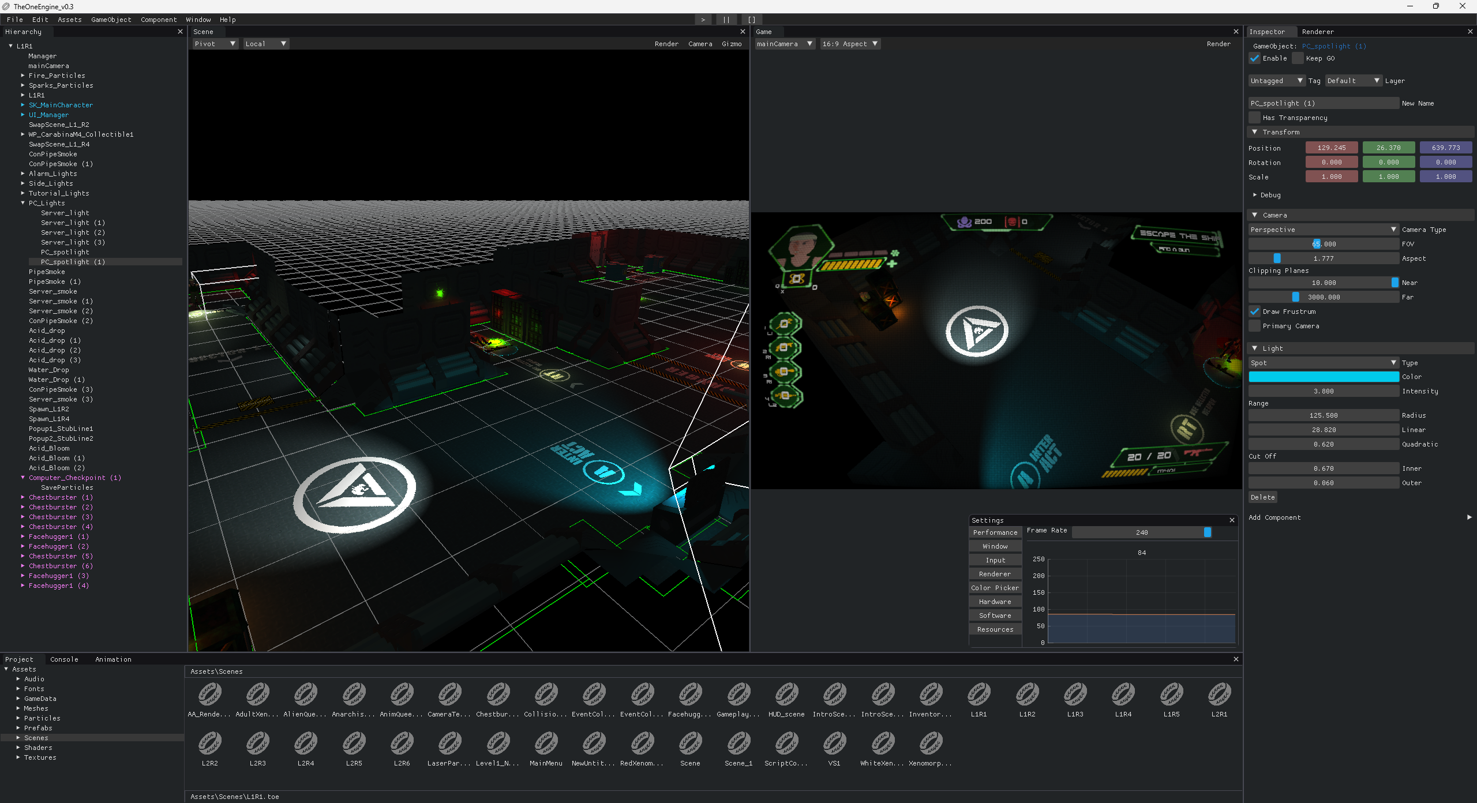
Task: Switch to the Animation tab
Action: [x=113, y=659]
